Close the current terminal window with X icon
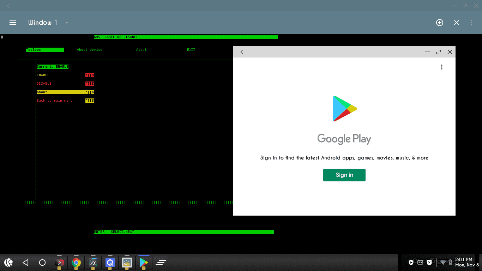Viewport: 482px width, 271px height. 457,23
